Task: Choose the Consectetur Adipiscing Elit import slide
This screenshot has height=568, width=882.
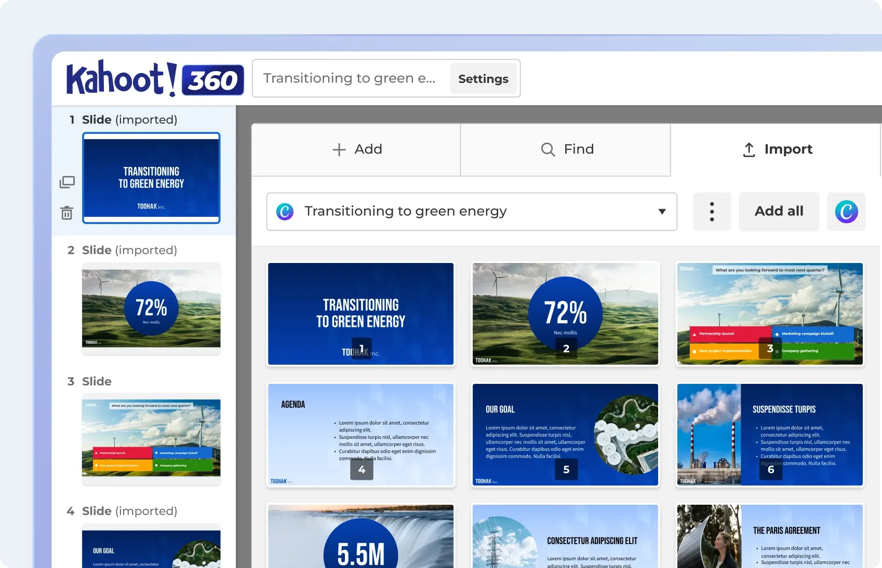Action: pyautogui.click(x=565, y=536)
